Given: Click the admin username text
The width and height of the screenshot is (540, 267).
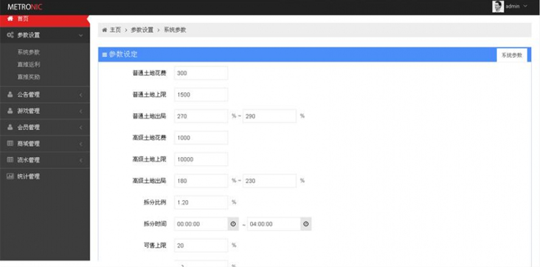Looking at the screenshot, I should coord(513,6).
